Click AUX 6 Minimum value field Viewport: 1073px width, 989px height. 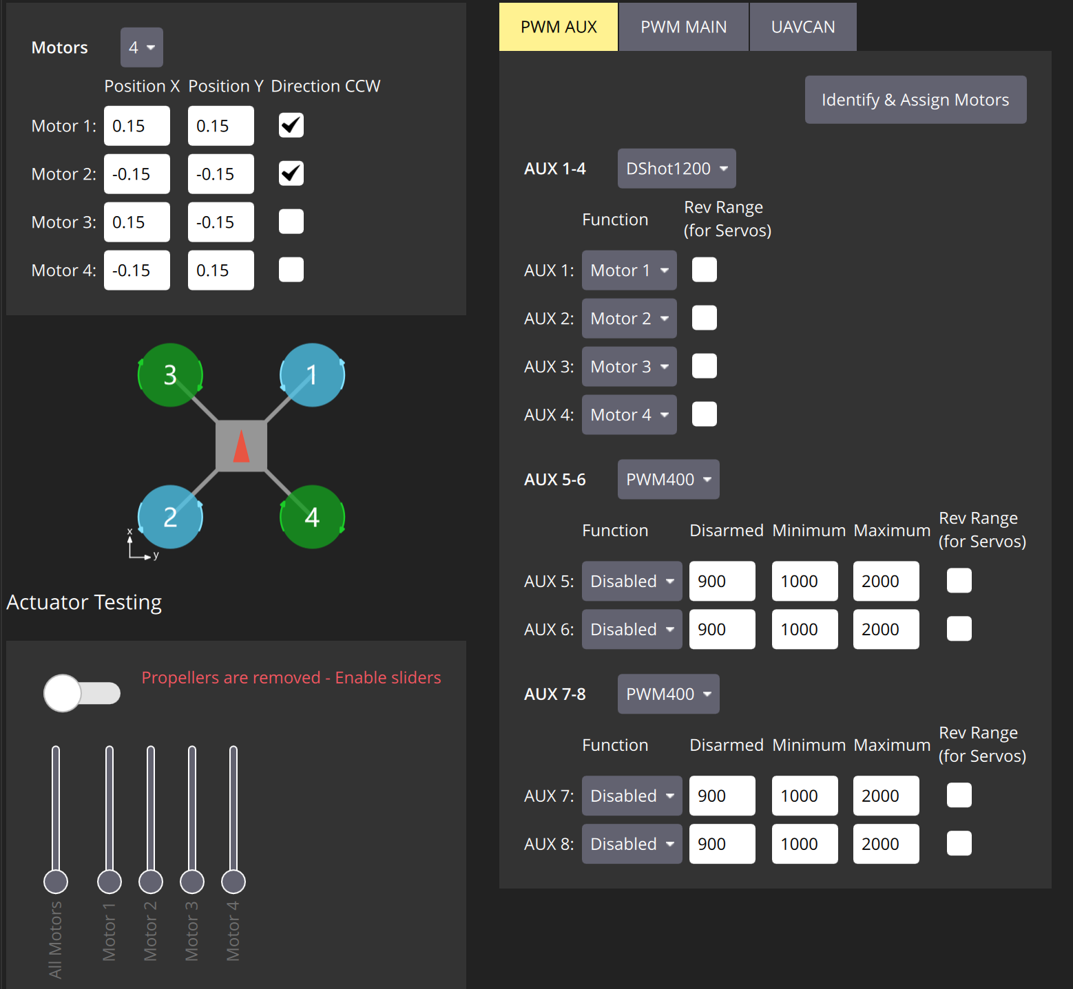point(805,630)
